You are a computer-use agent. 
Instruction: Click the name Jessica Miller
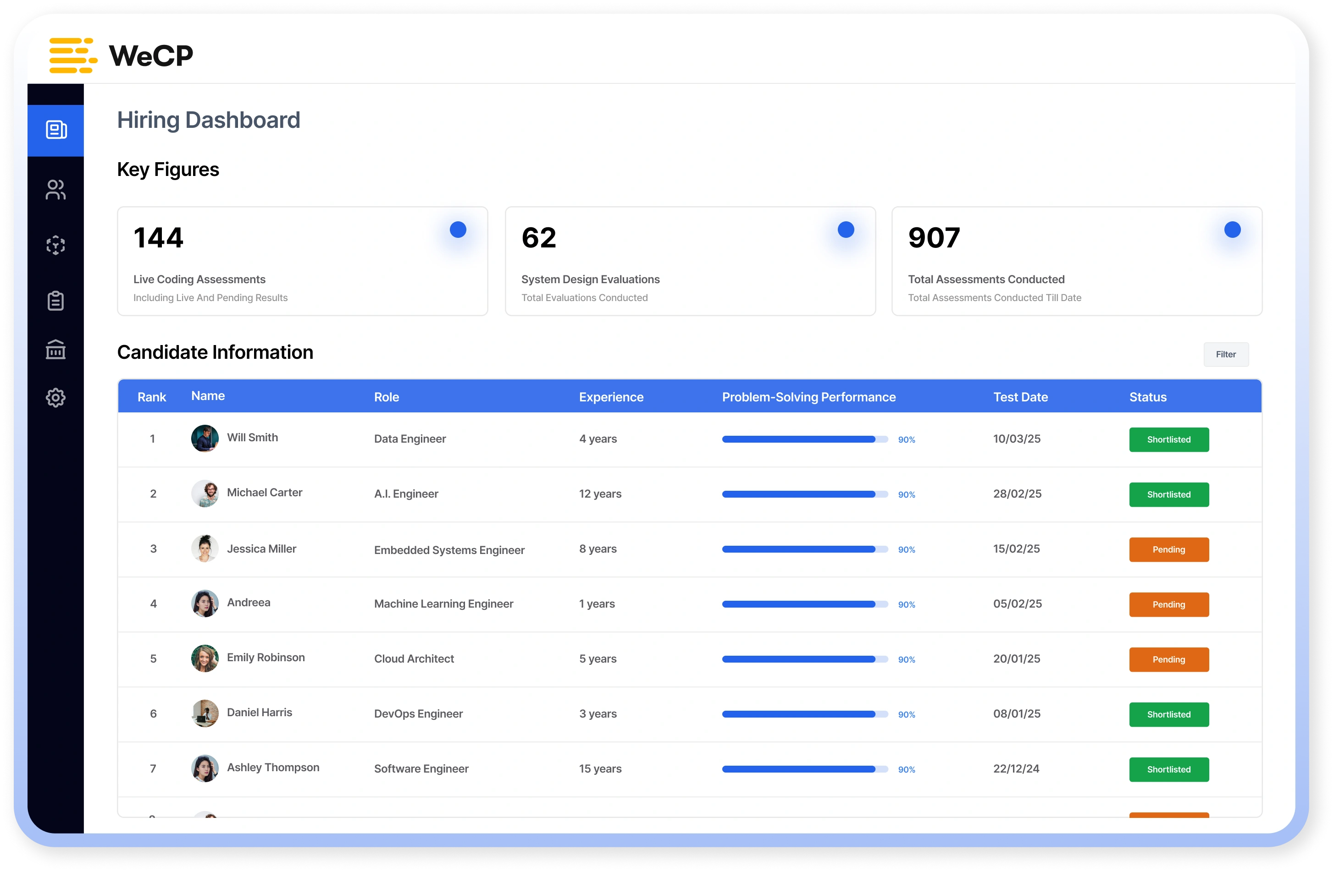point(262,549)
